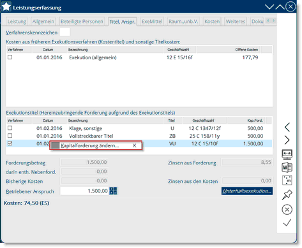Select the amount '1.500,00' in Kap.Ford. column
Screen dimensions: 302x248
[253, 143]
